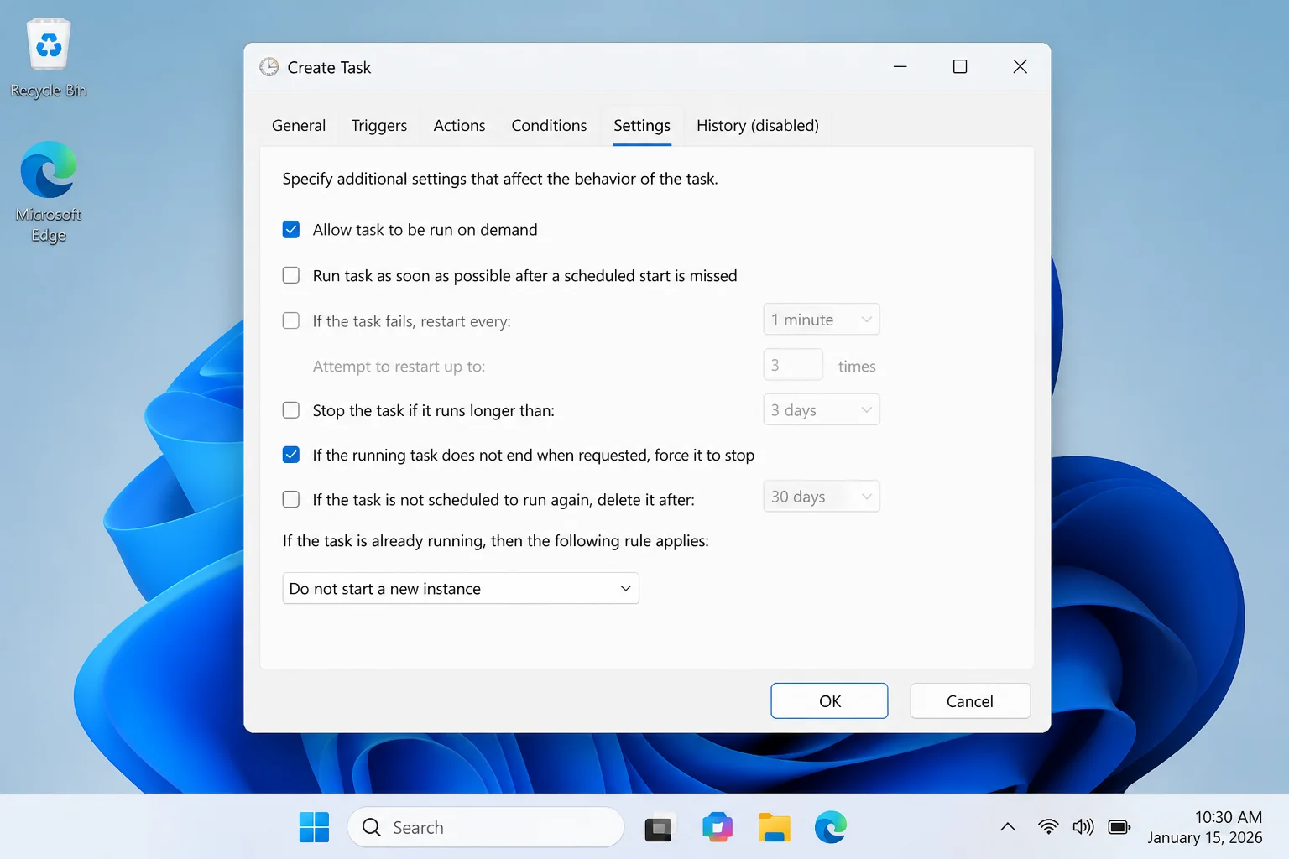Image resolution: width=1289 pixels, height=859 pixels.
Task: Click the search magnifier icon in taskbar
Action: click(x=371, y=827)
